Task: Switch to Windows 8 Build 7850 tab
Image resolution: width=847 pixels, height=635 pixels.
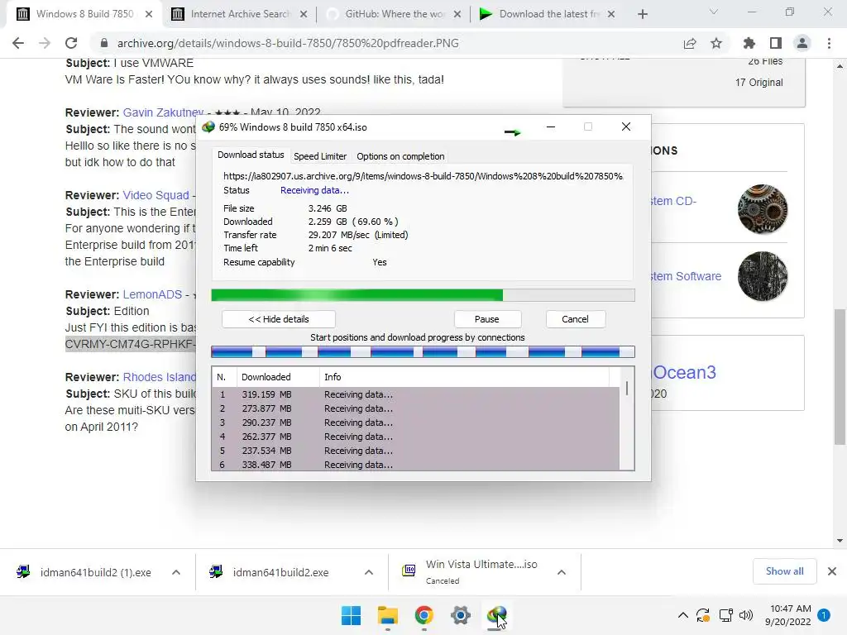Action: [85, 14]
